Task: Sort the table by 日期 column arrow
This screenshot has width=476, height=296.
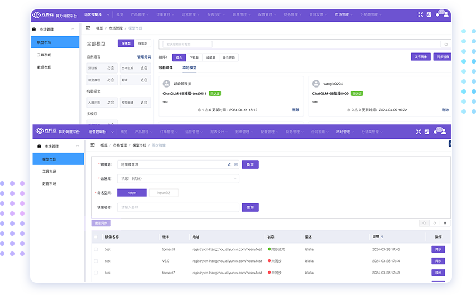Action: [382, 237]
